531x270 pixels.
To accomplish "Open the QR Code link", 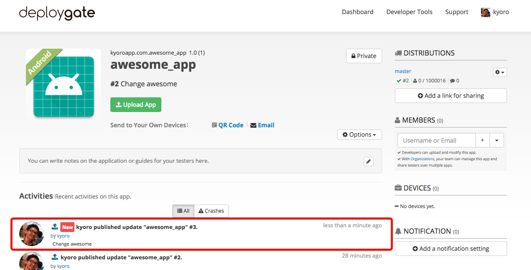I will pos(230,125).
